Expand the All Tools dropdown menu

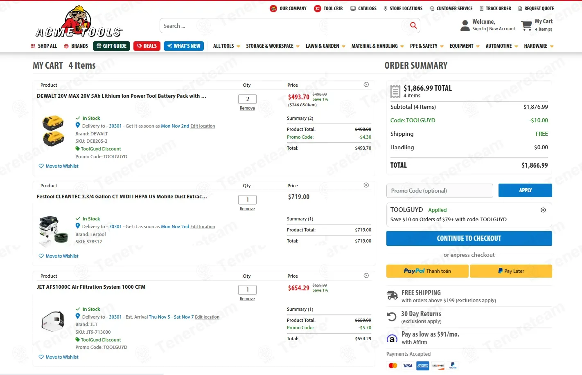[226, 46]
